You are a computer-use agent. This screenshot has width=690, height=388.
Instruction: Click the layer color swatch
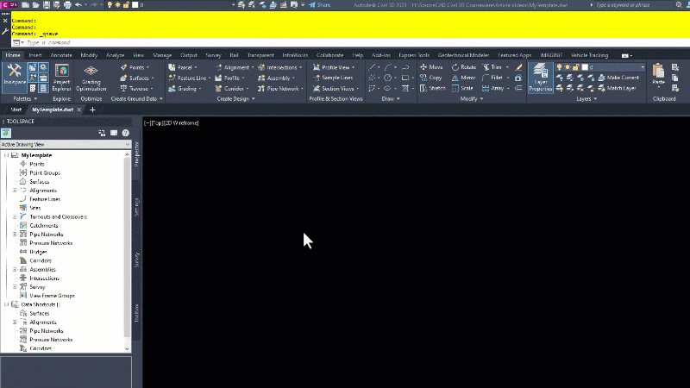(x=585, y=66)
